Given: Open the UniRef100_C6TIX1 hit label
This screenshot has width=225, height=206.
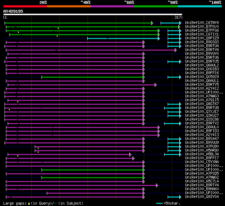Looking at the screenshot, I should click(x=202, y=34).
